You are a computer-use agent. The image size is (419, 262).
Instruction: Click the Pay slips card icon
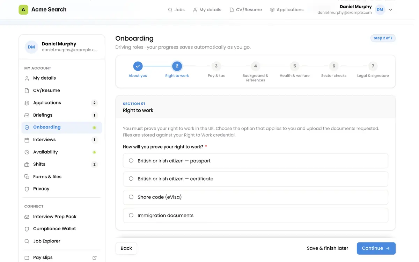(x=27, y=258)
